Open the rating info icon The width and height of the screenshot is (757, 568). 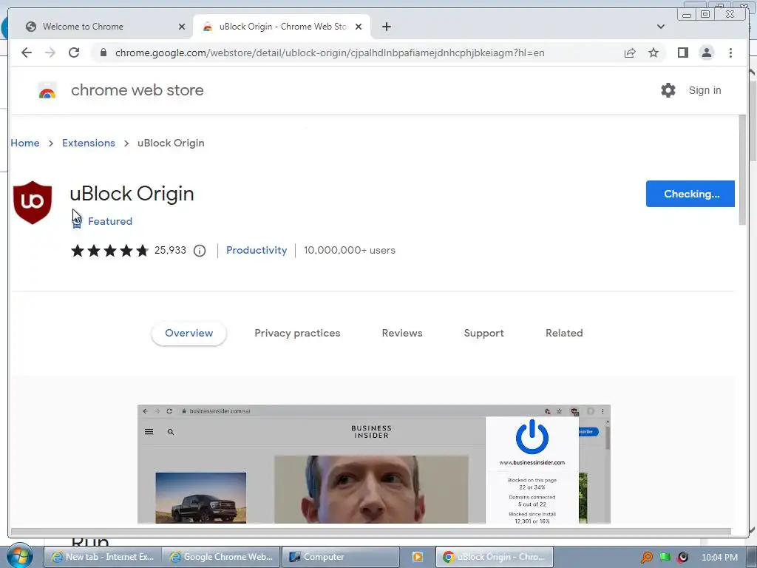click(x=200, y=251)
